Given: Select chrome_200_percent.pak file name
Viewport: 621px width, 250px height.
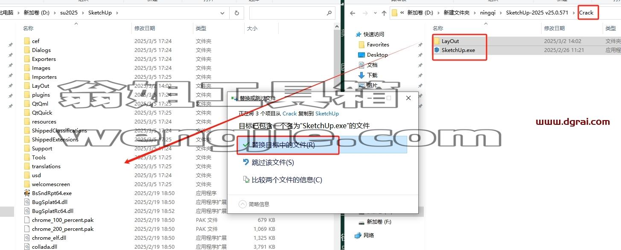Looking at the screenshot, I should (63, 229).
